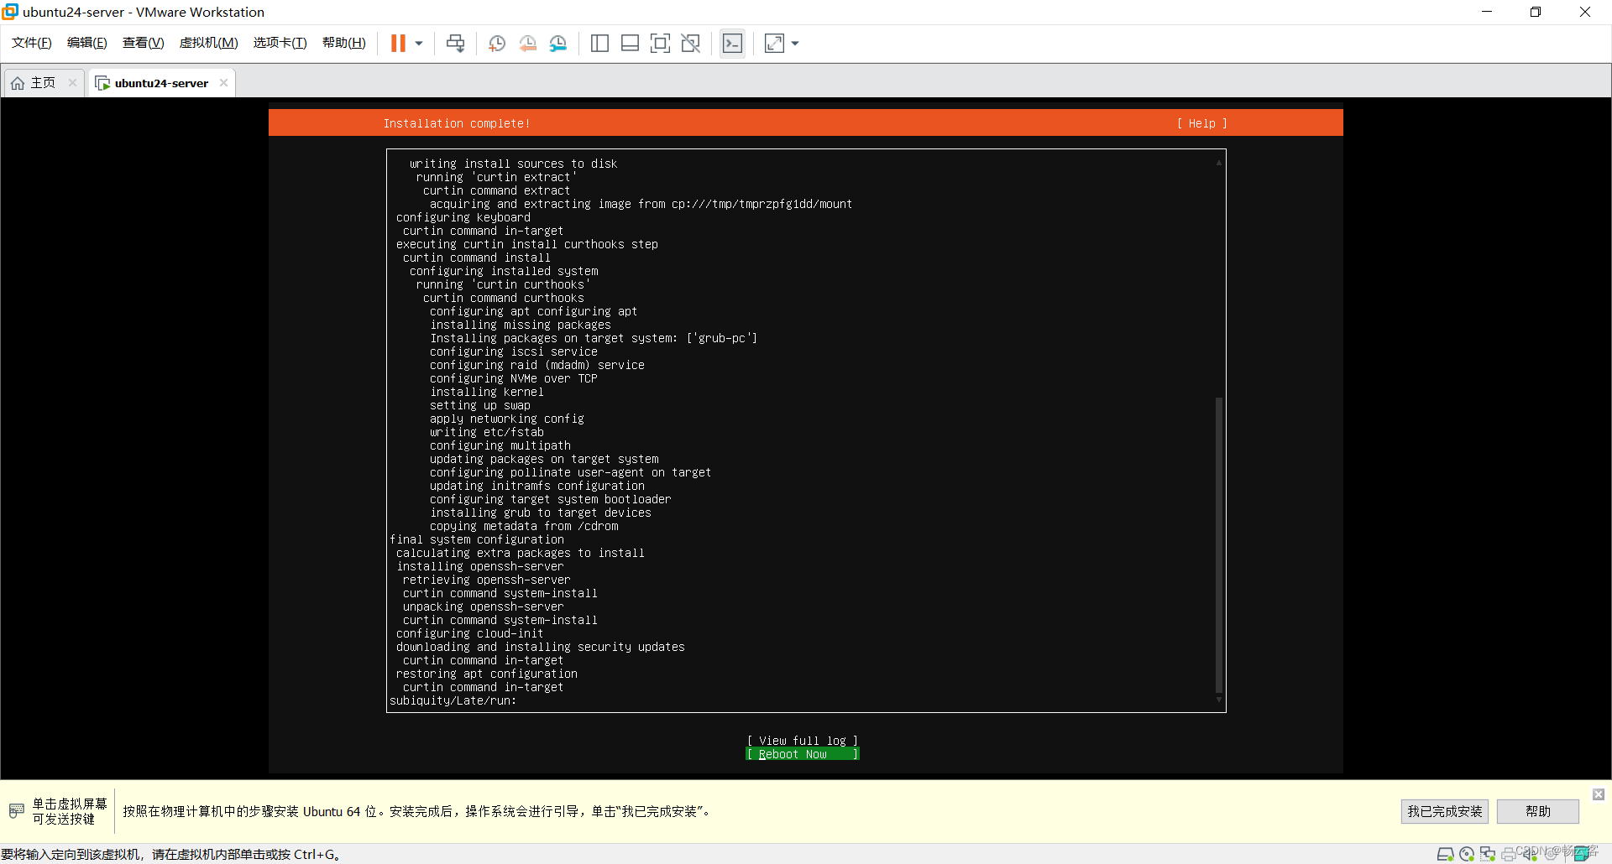The image size is (1612, 864).
Task: Click the log scroll up arrow
Action: [1219, 162]
